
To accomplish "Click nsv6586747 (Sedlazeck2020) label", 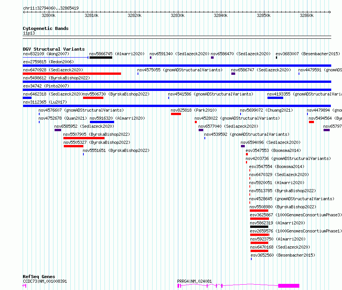I will click(x=261, y=70).
